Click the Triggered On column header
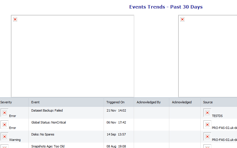Image resolution: width=237 pixels, height=148 pixels. point(116,102)
